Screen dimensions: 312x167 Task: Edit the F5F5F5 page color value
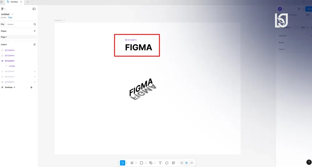[x=286, y=28]
